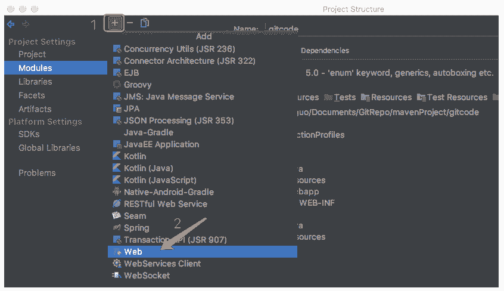Choose Web from the Add list
Screen dimensions: 504x291
tap(133, 252)
